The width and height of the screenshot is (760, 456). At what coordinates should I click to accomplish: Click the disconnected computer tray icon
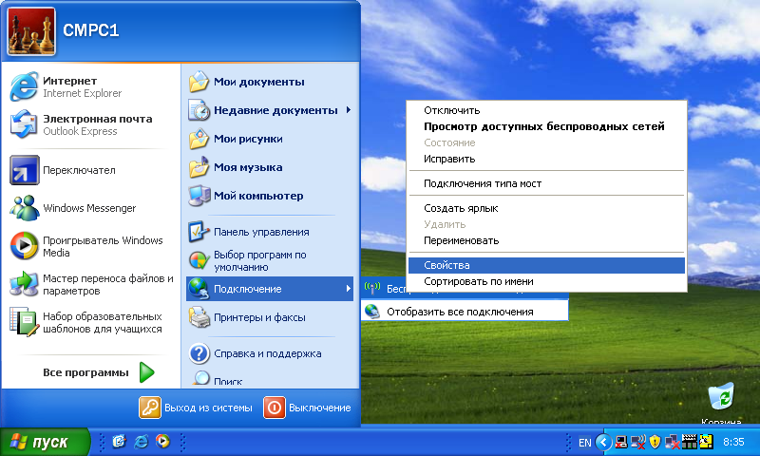[621, 442]
